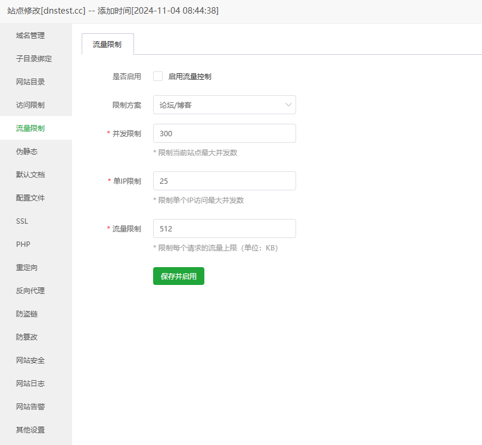Click the 流量限制 input containing 512

(x=224, y=228)
